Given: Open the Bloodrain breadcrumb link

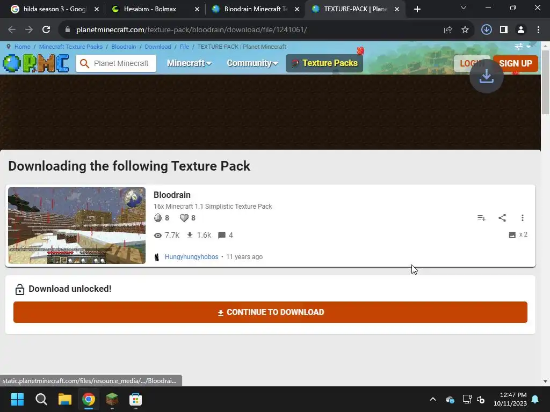Looking at the screenshot, I should point(124,47).
